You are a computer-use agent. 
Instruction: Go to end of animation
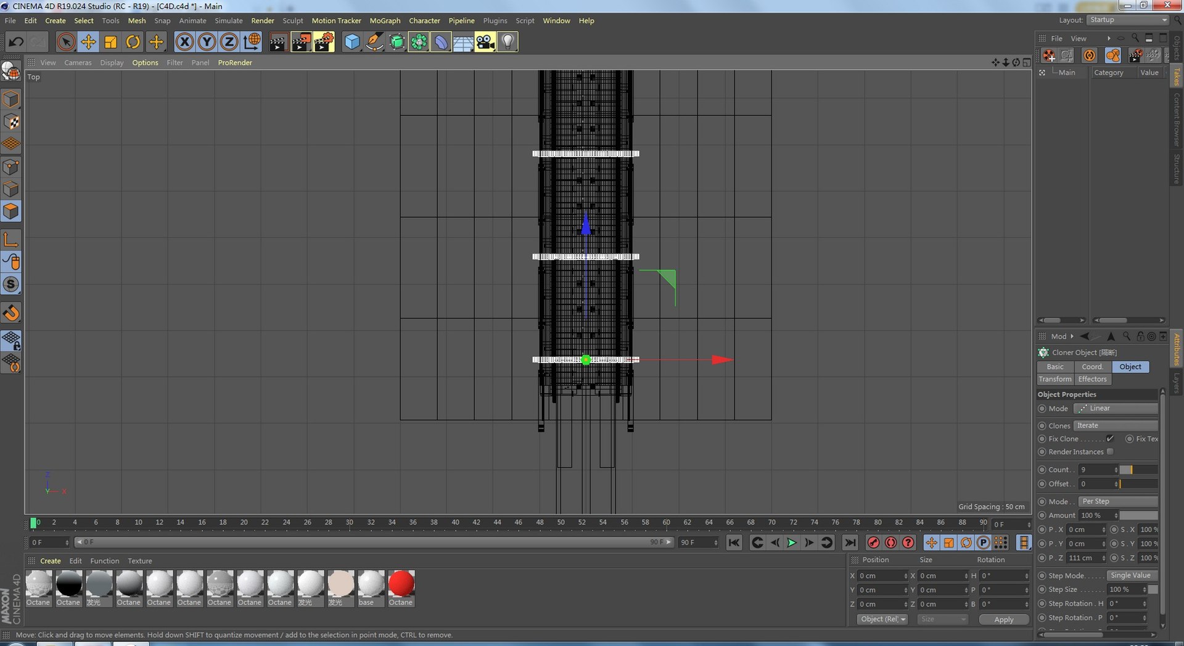tap(850, 542)
